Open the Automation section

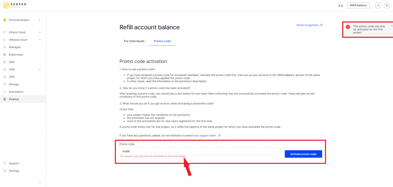(16, 91)
